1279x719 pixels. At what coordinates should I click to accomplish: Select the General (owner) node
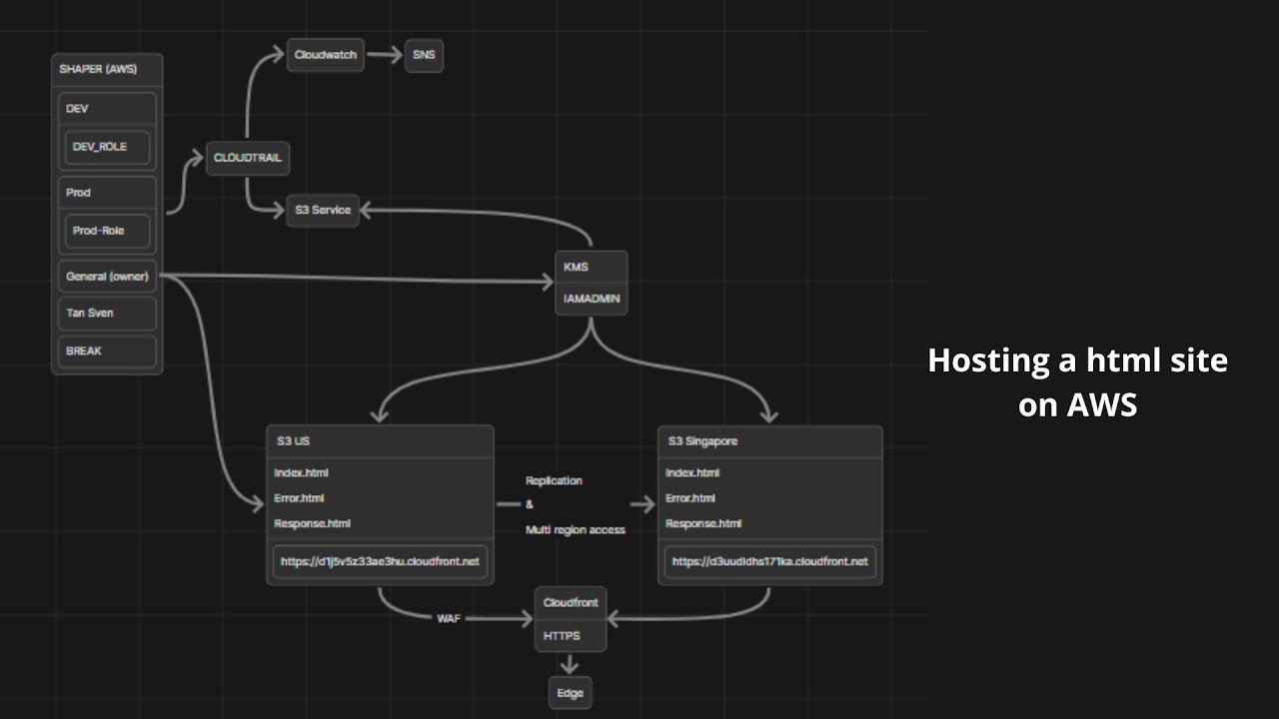point(107,277)
